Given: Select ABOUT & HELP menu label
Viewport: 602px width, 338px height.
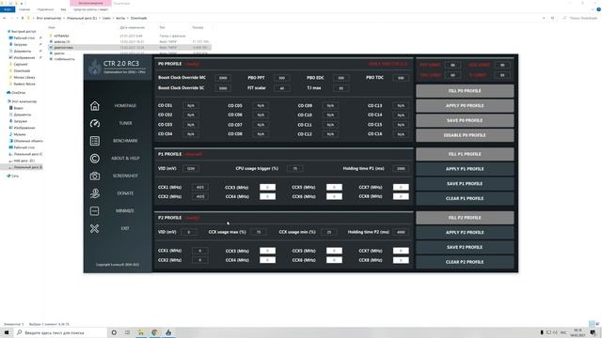Looking at the screenshot, I should (125, 159).
